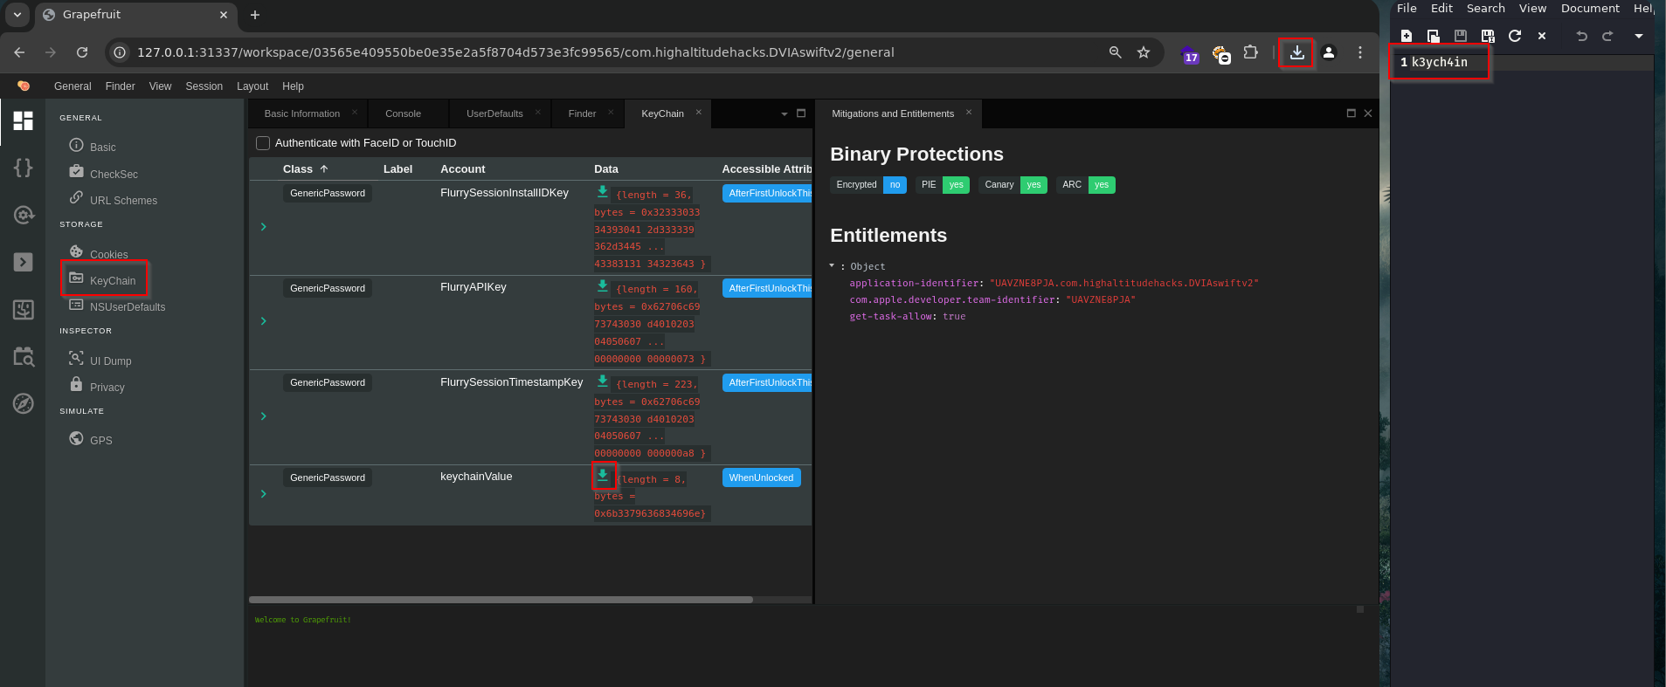
Task: Open the compass icon in left rail
Action: click(x=23, y=403)
